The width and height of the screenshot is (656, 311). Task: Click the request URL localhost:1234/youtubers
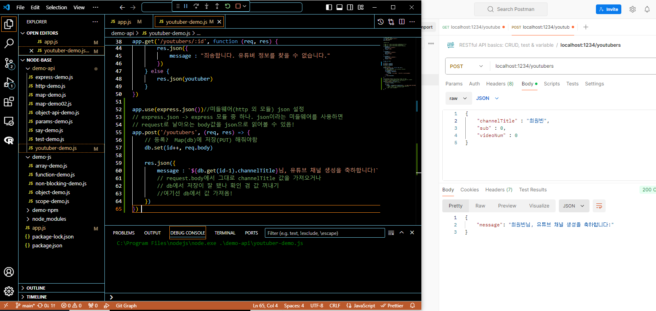(525, 66)
